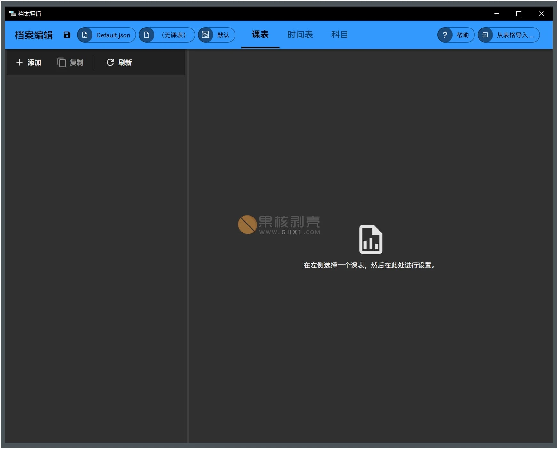Open the 科目 tab

click(339, 35)
